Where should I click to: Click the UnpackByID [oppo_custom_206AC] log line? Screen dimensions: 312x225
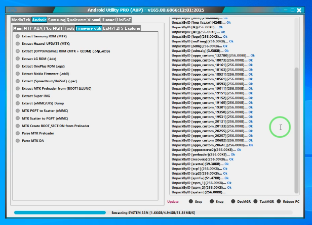[212, 145]
